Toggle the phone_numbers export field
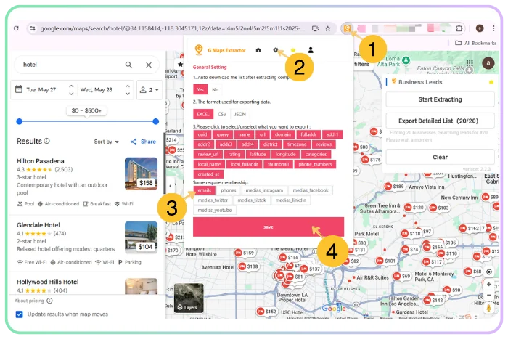Image resolution: width=508 pixels, height=342 pixels. 315,164
